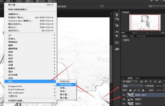Hide the 图层 1 拷贝 layer

pos(124,95)
